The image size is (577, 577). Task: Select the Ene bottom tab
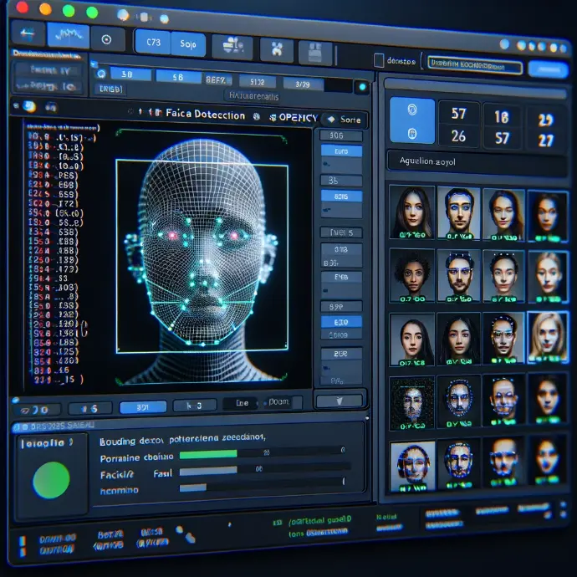click(243, 403)
